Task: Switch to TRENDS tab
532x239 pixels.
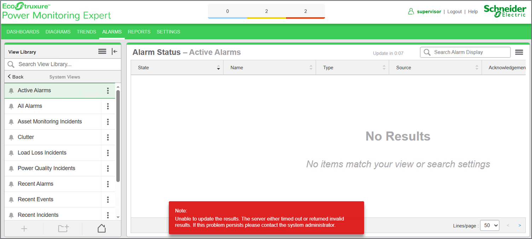Action: tap(86, 32)
